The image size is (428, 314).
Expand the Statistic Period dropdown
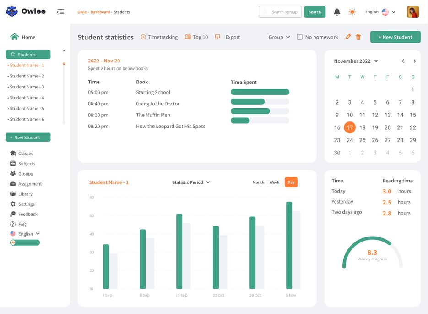pos(191,182)
